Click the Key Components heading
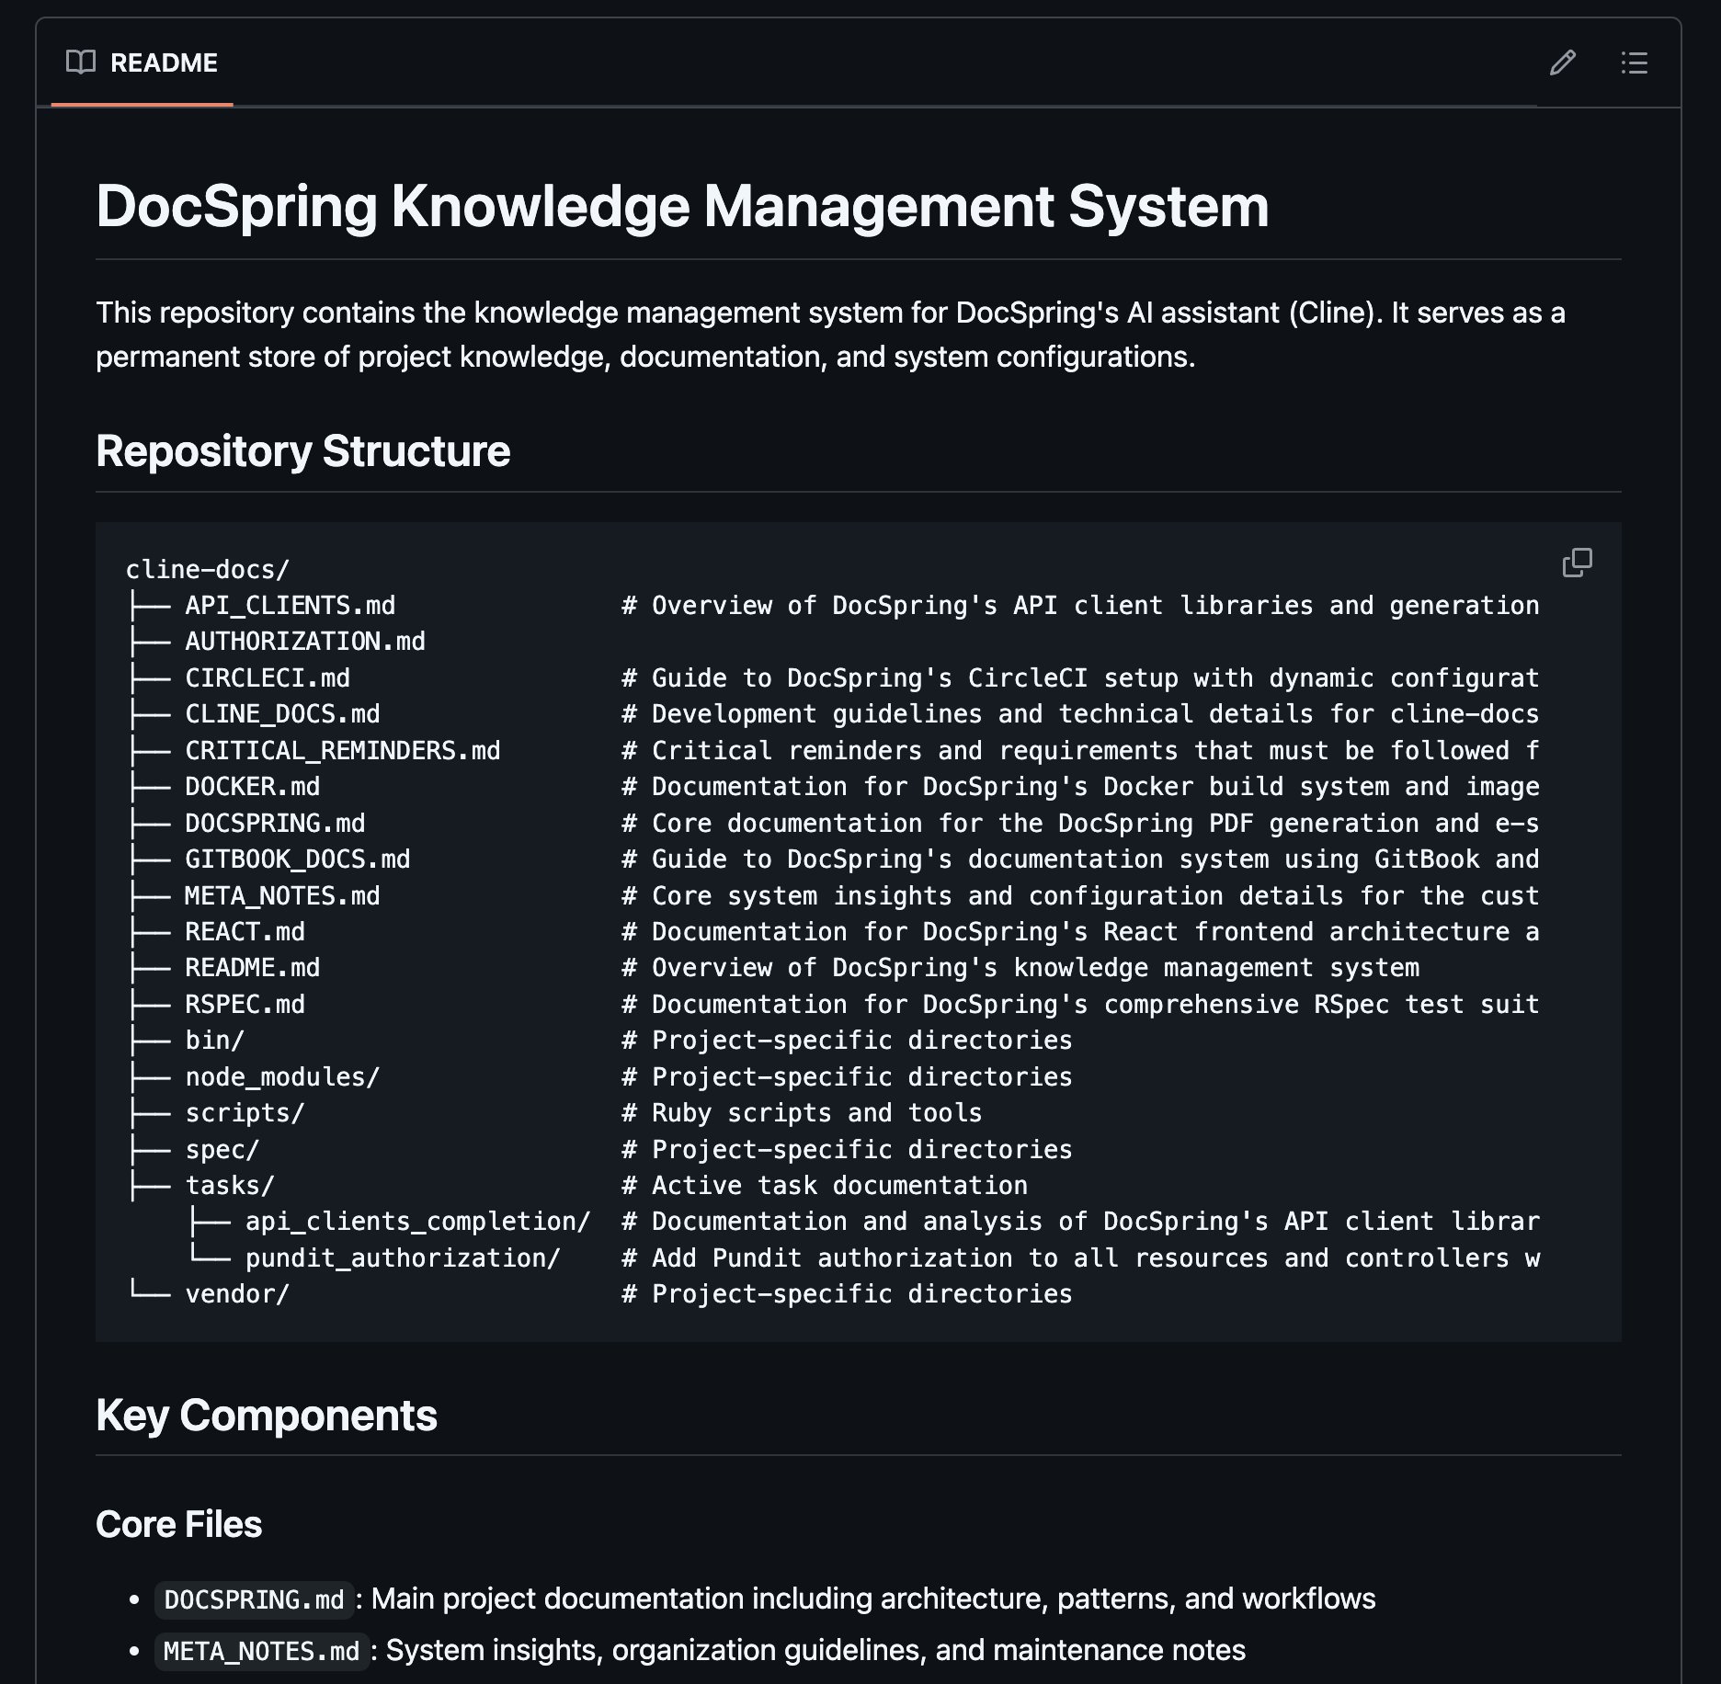This screenshot has height=1684, width=1721. click(x=266, y=1415)
